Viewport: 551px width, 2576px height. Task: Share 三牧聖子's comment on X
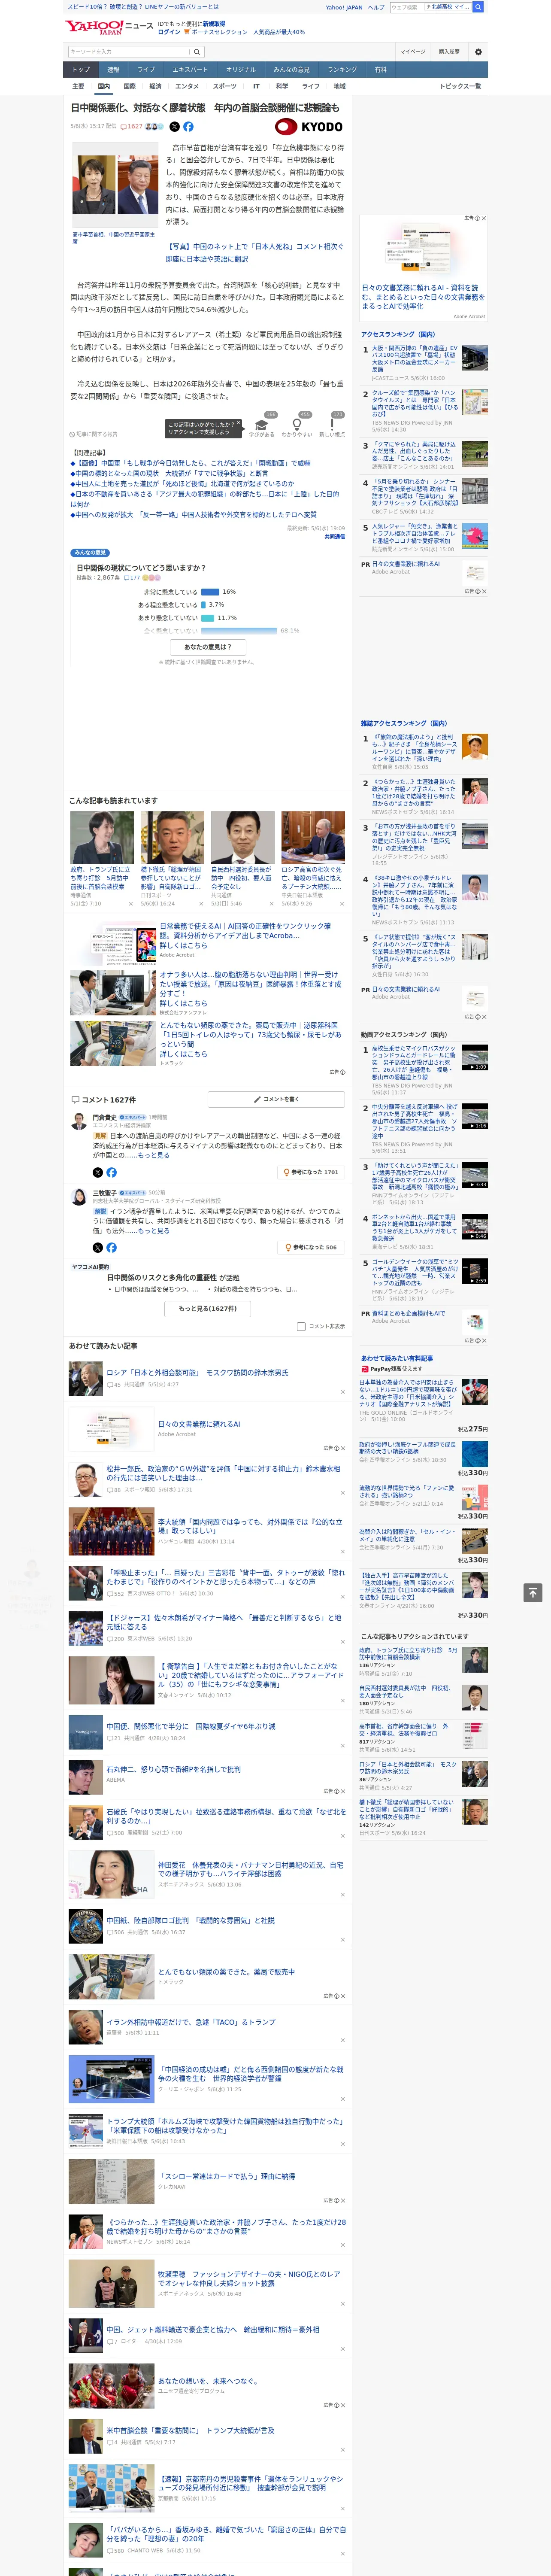point(97,1248)
